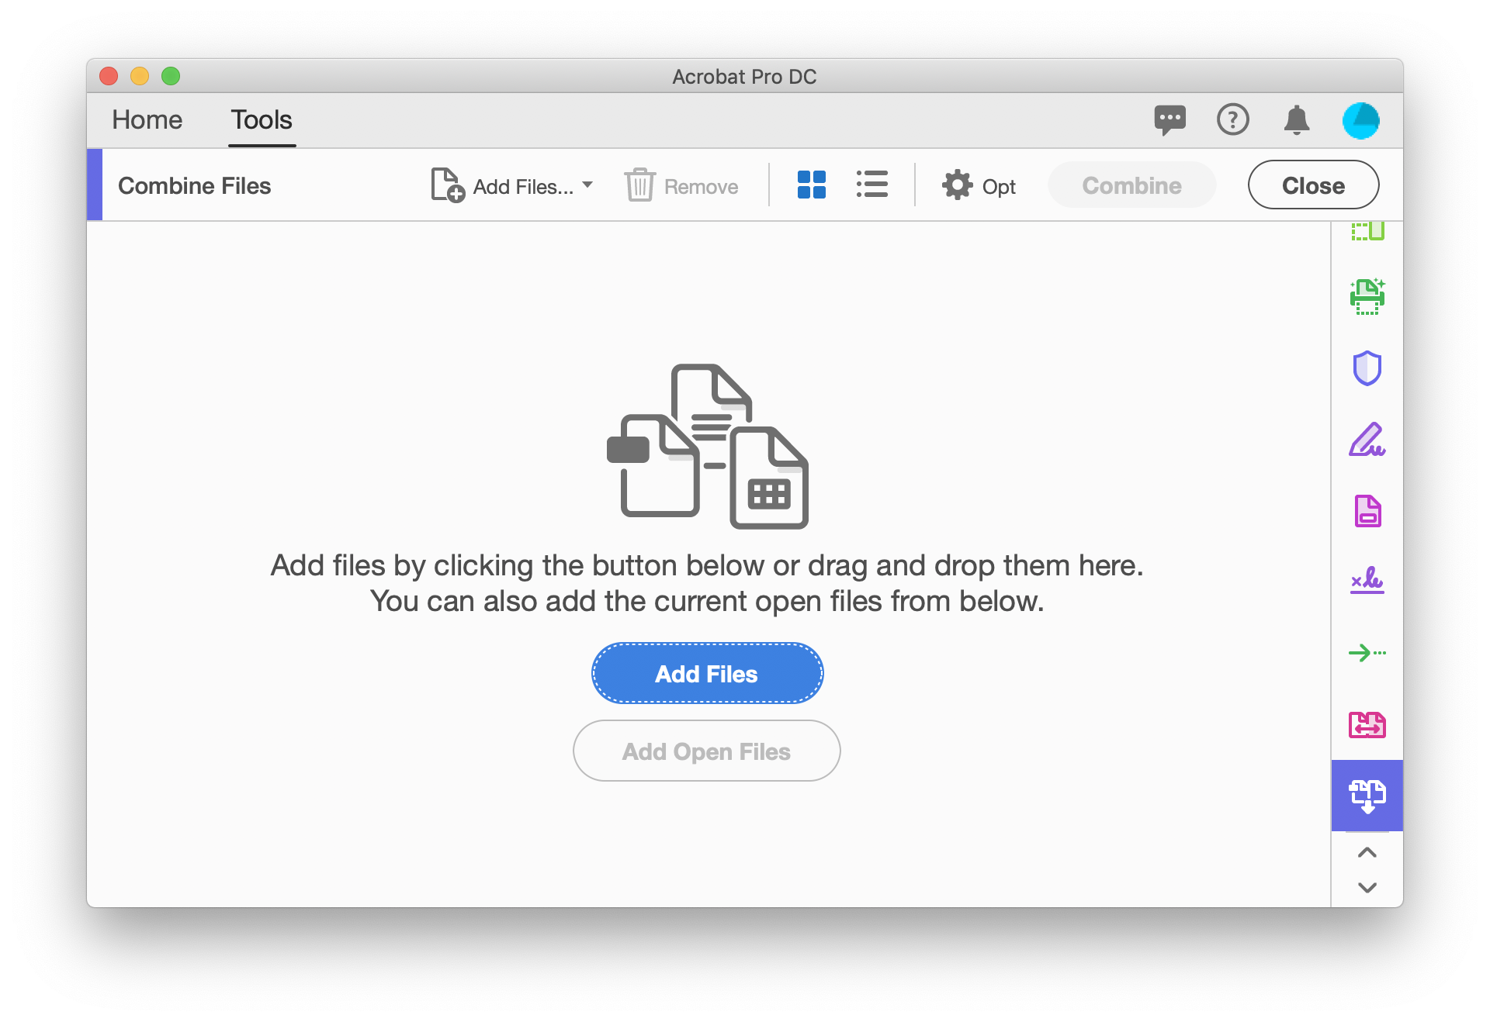Click the Combine button
The width and height of the screenshot is (1490, 1022).
click(x=1131, y=185)
